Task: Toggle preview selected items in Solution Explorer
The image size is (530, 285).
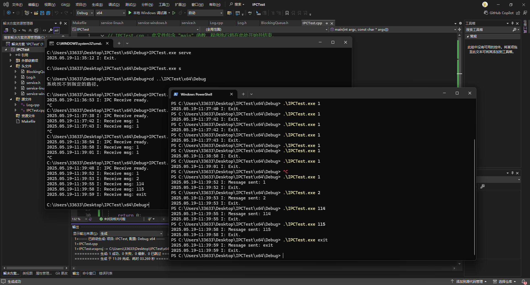Action: coord(57,30)
